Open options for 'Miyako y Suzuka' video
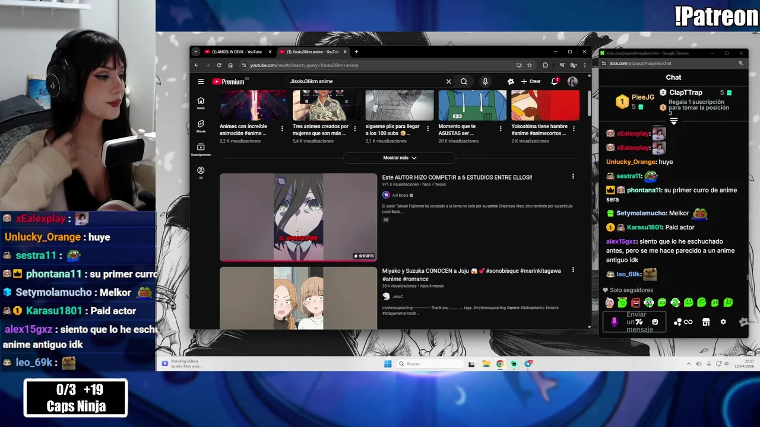The image size is (760, 427). tap(573, 270)
